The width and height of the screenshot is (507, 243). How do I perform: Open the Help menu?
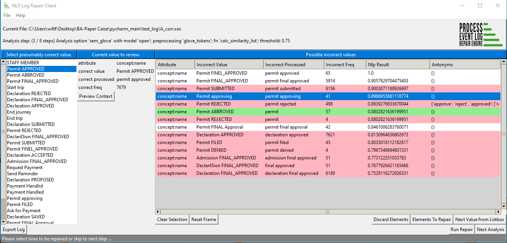coord(20,15)
